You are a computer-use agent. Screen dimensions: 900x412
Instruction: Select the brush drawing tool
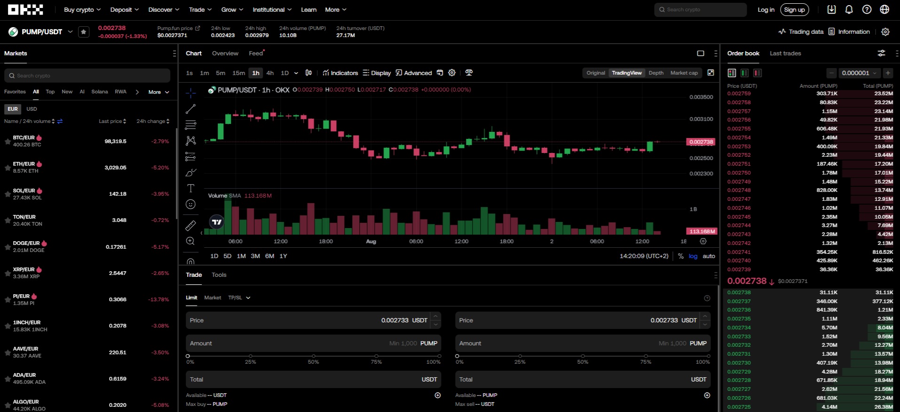(x=190, y=173)
